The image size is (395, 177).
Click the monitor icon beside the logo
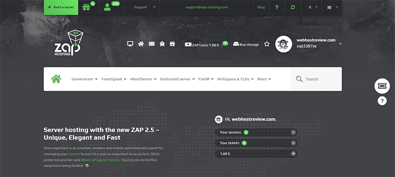click(130, 44)
